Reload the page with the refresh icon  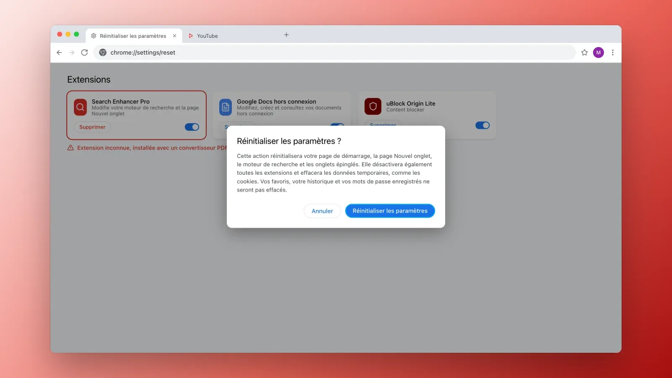[84, 52]
